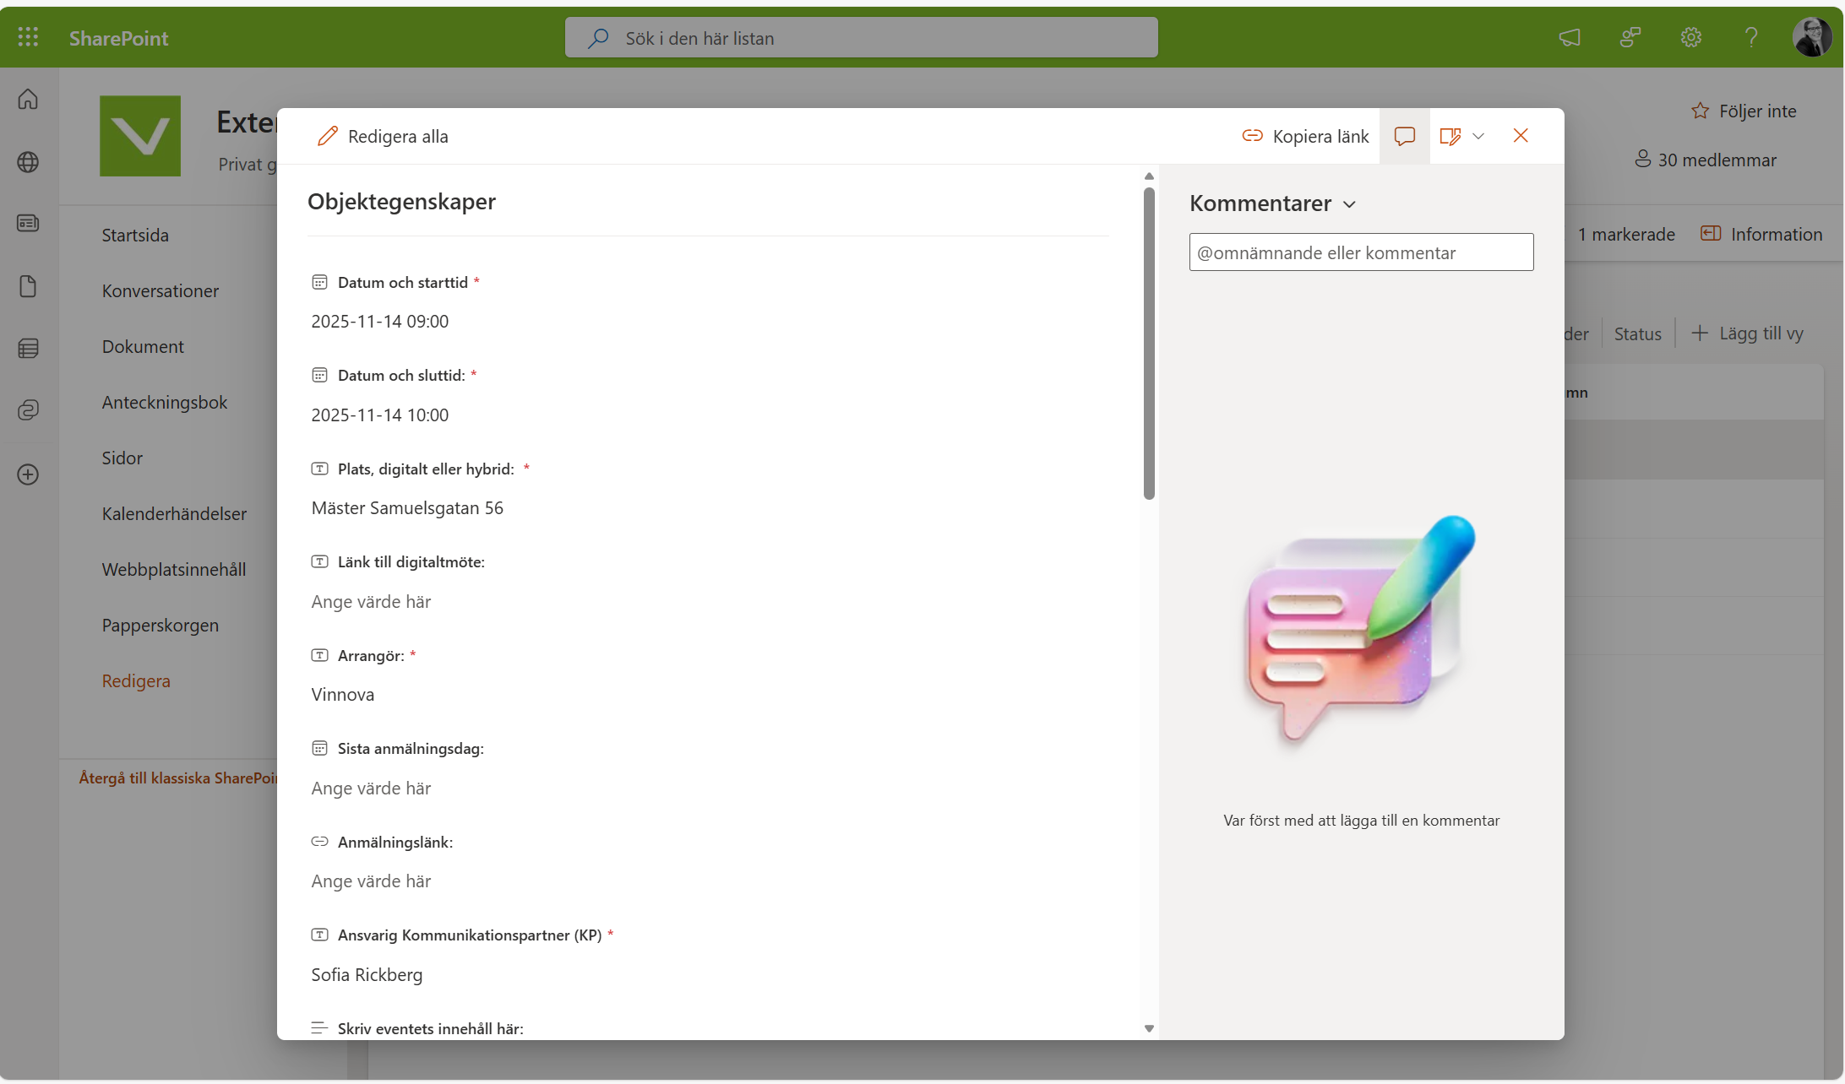The width and height of the screenshot is (1845, 1084).
Task: Open Dokument in site navigation
Action: coord(143,346)
